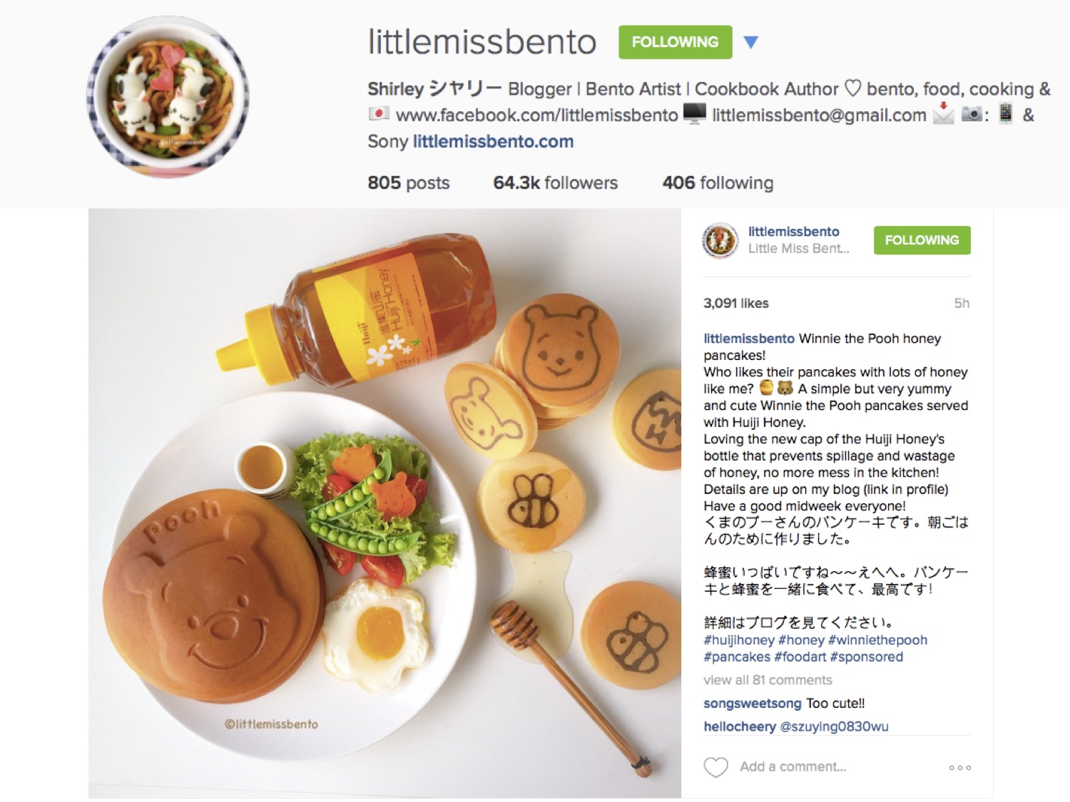This screenshot has height=802, width=1070.
Task: Click the honey pot emoji in the caption
Action: tap(767, 389)
